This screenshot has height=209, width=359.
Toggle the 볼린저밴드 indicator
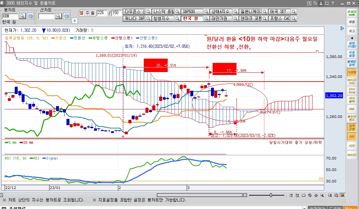pyautogui.click(x=352, y=118)
